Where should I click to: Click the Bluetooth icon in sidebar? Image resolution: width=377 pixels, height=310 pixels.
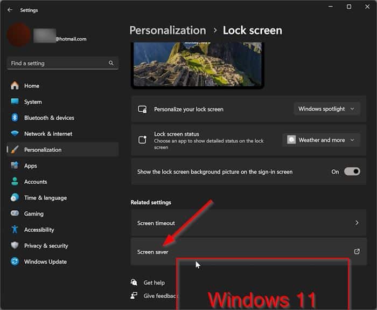[15, 118]
